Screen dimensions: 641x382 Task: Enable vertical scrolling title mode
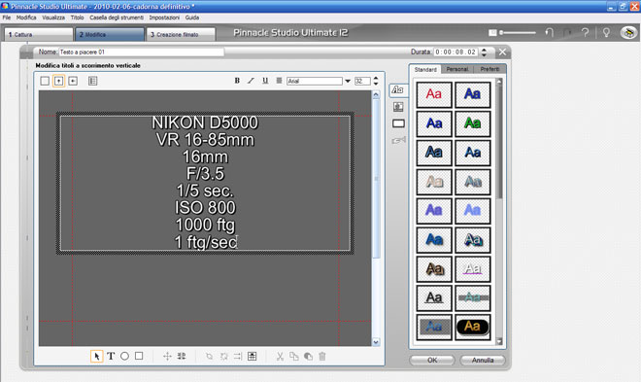click(x=58, y=81)
